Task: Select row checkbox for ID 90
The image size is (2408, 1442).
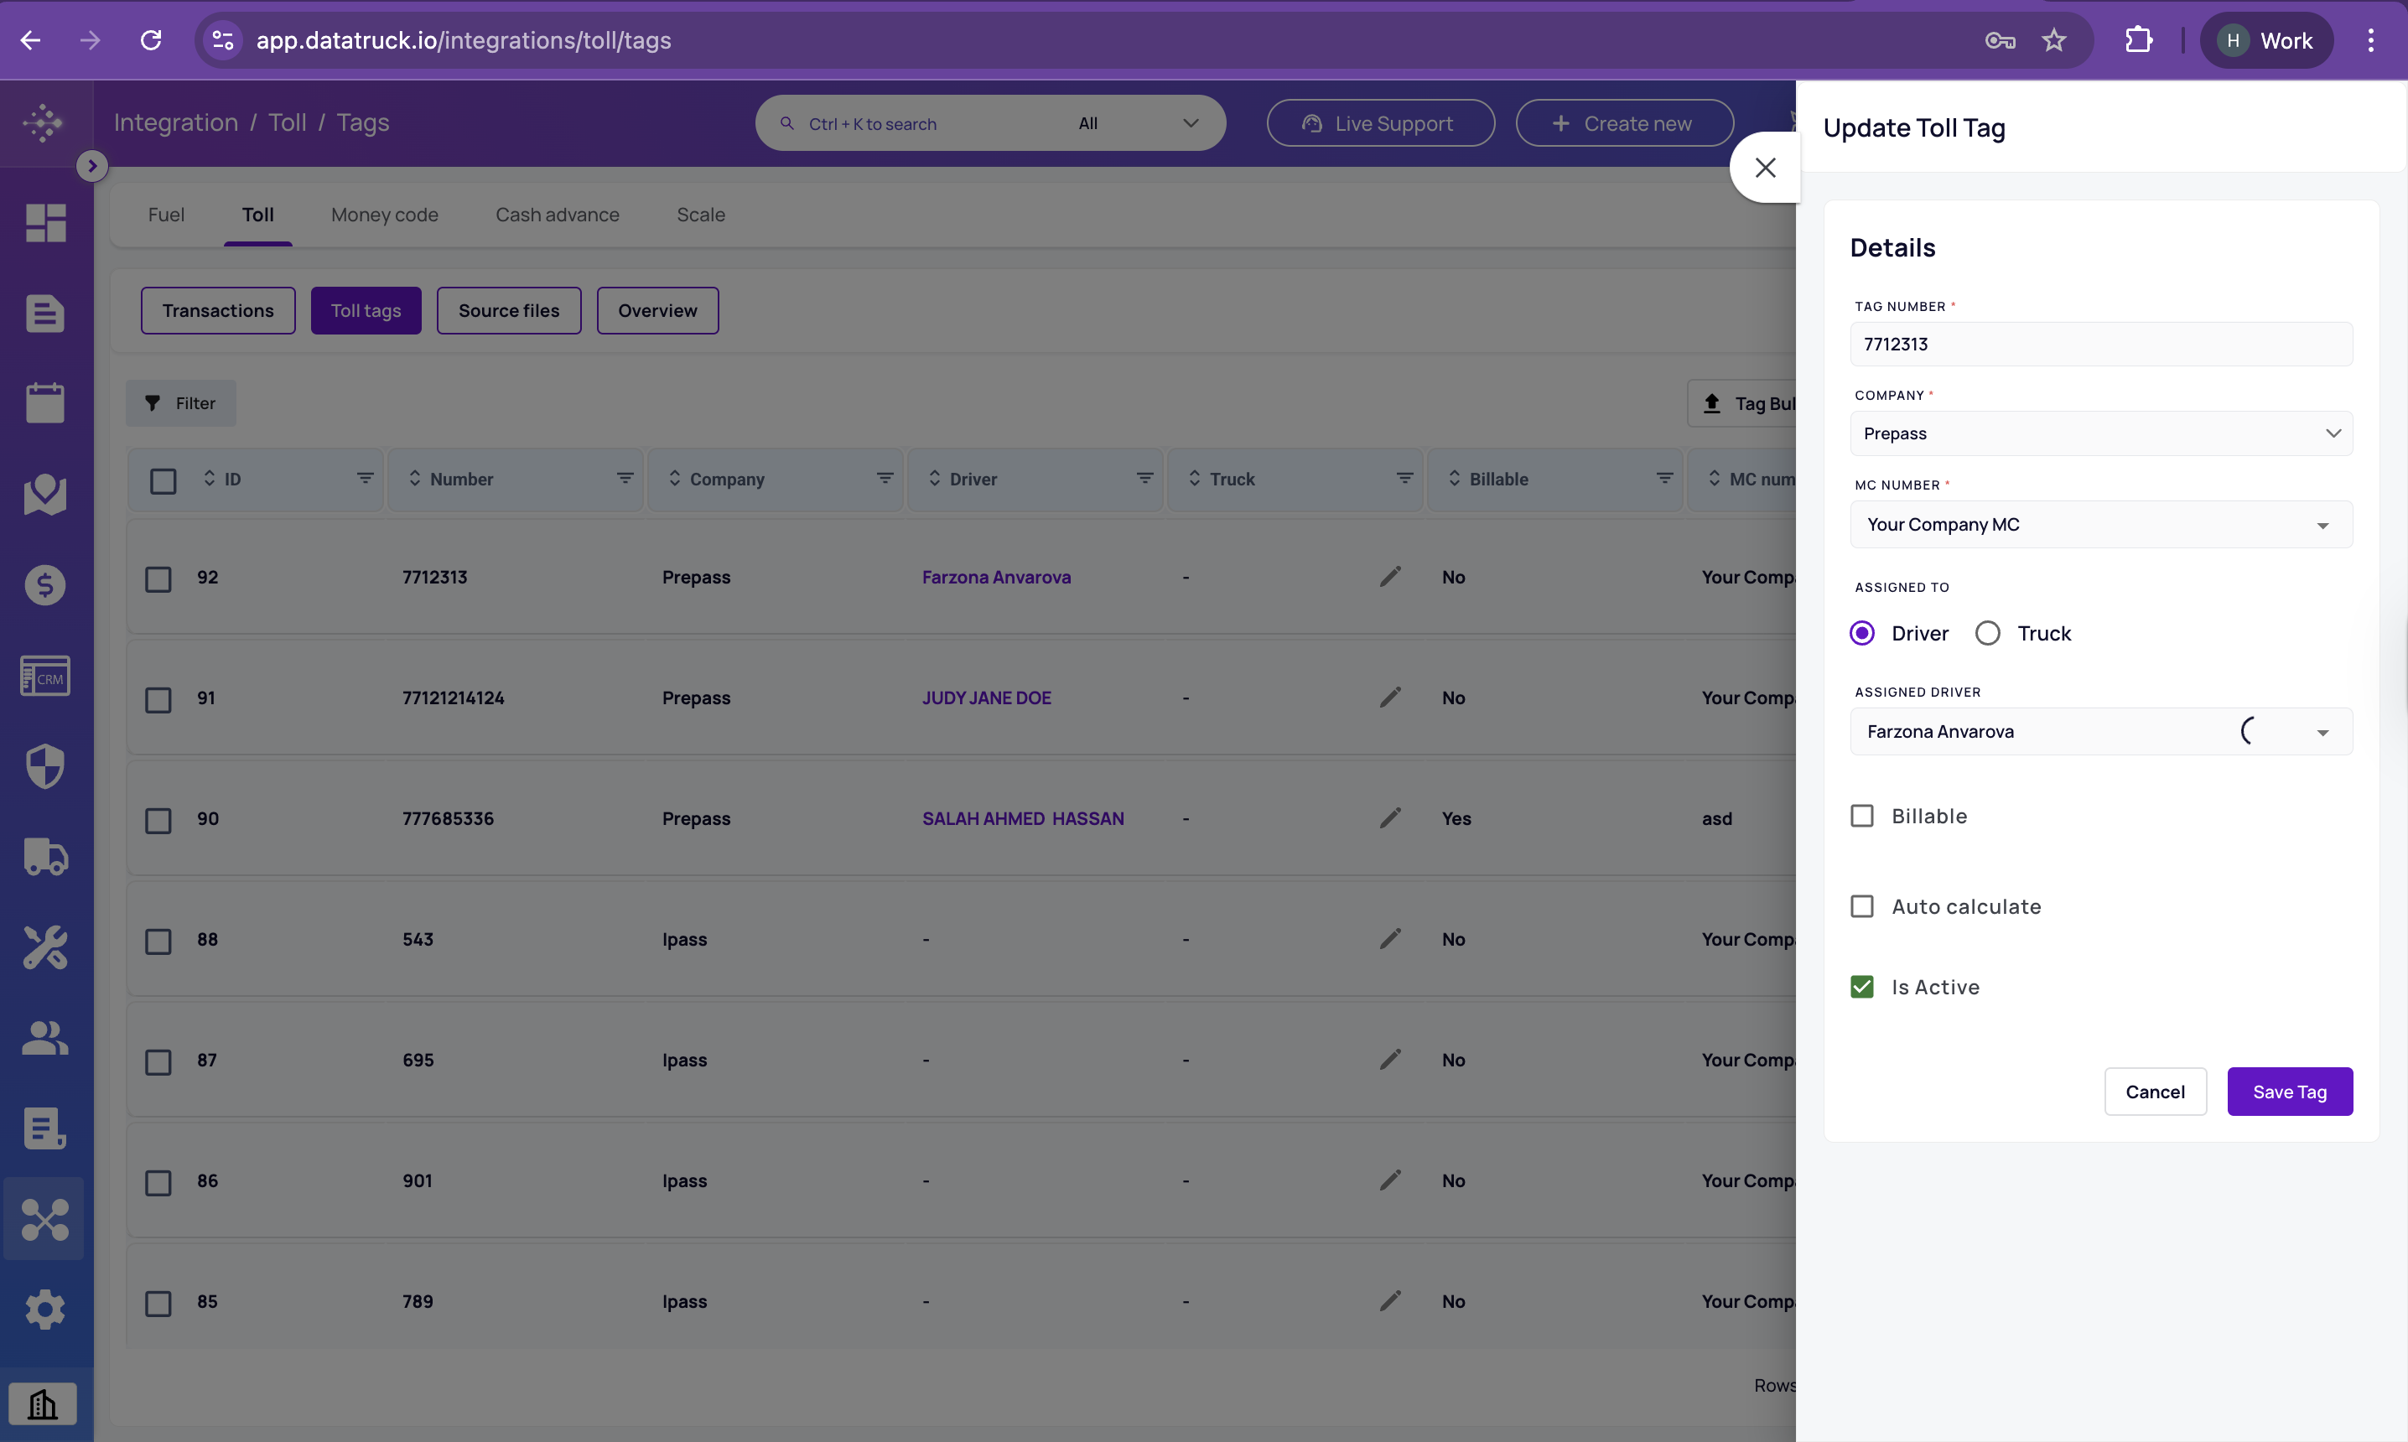Action: coord(158,820)
